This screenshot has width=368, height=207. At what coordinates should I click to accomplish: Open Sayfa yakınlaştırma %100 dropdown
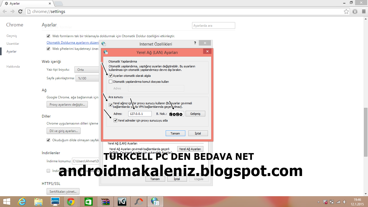87,78
